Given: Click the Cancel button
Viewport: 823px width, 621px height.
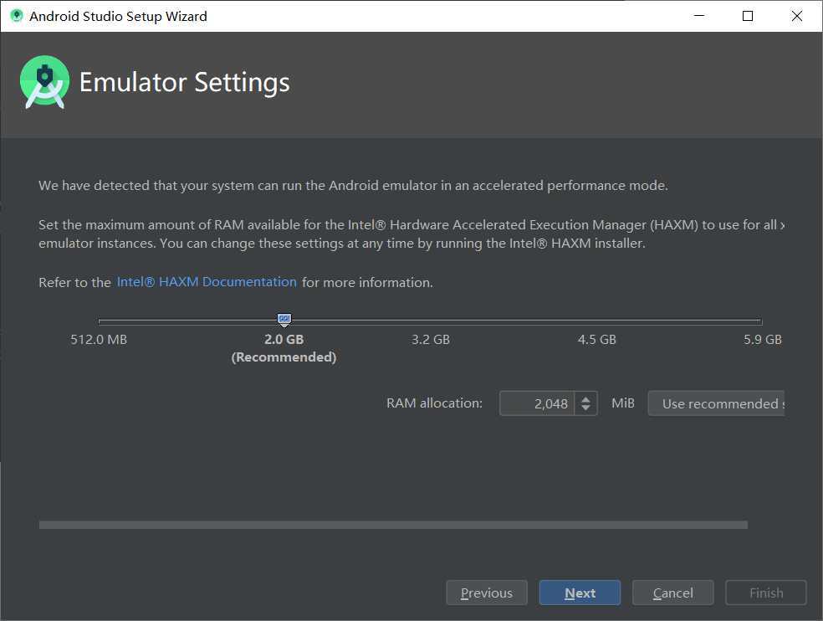Looking at the screenshot, I should (x=673, y=593).
